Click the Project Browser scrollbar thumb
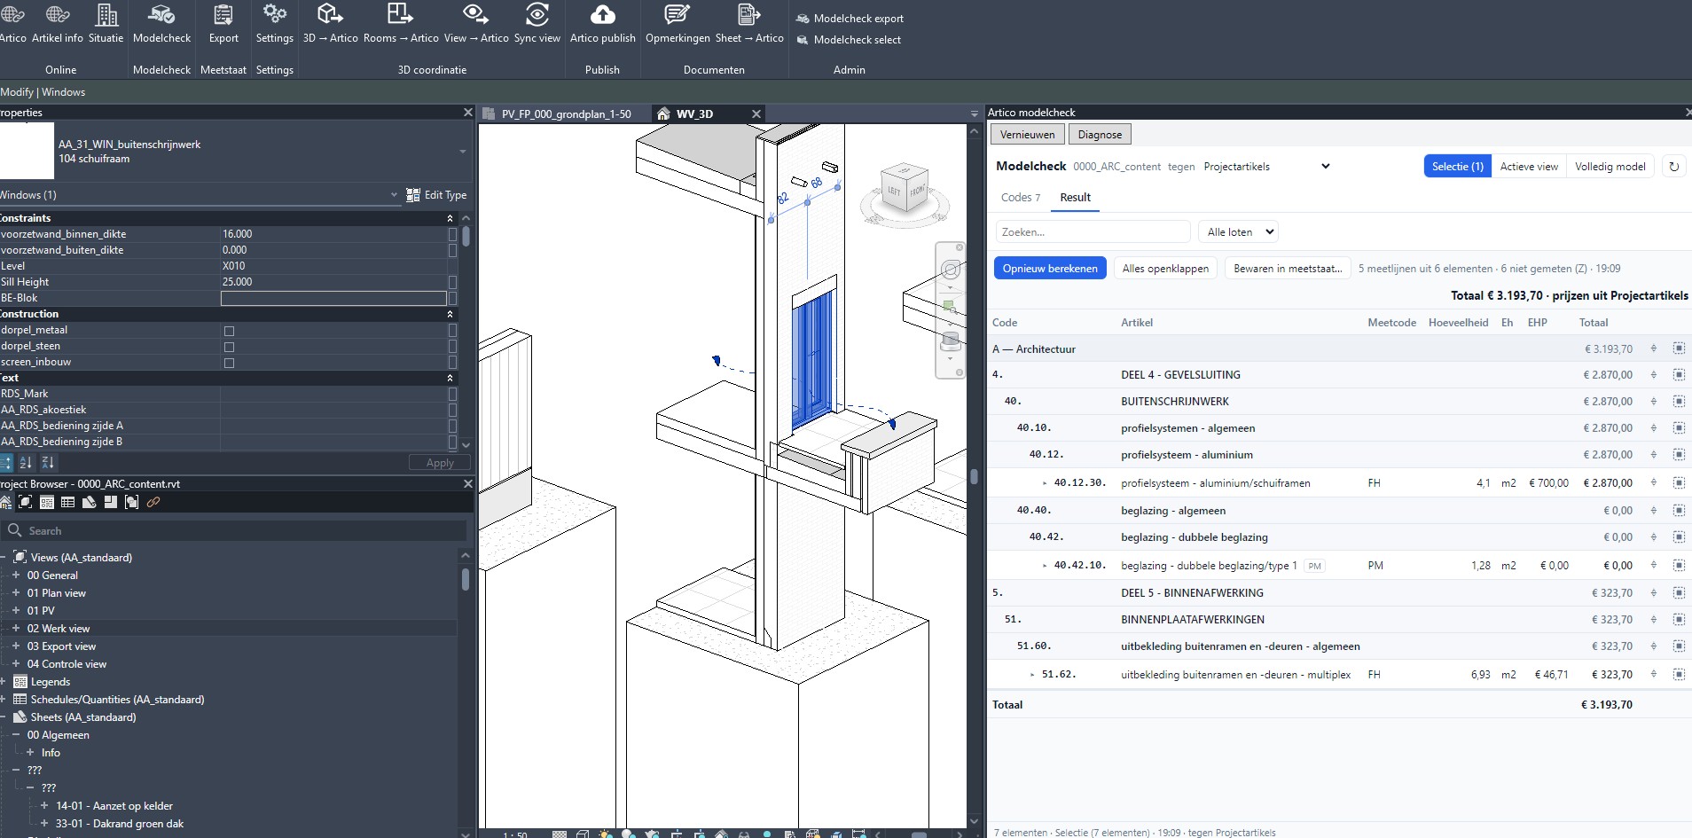Screen dimensions: 1692x838 (x=466, y=579)
